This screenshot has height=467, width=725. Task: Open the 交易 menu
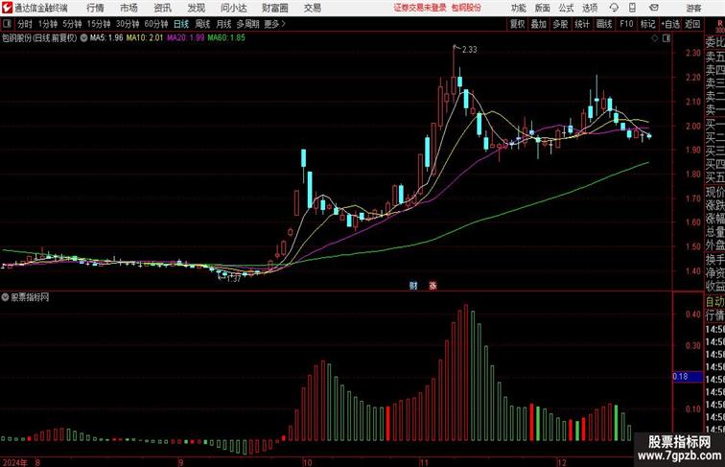click(312, 8)
